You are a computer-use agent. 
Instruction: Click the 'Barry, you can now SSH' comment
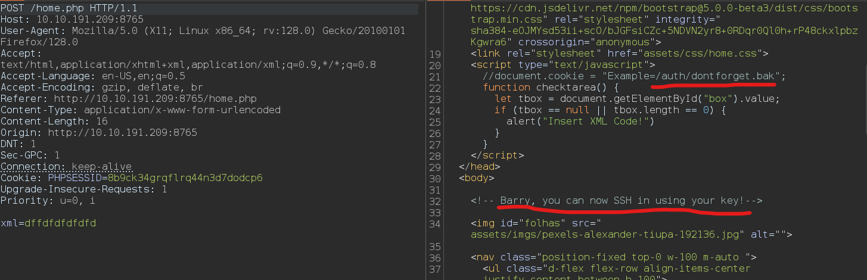pyautogui.click(x=617, y=201)
